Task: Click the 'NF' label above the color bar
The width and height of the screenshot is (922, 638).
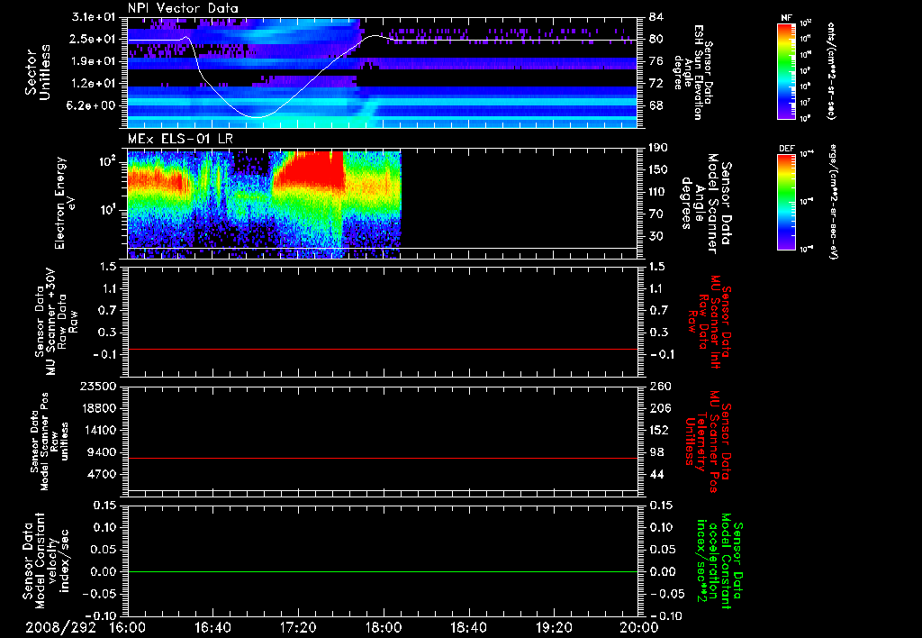Action: (x=786, y=18)
